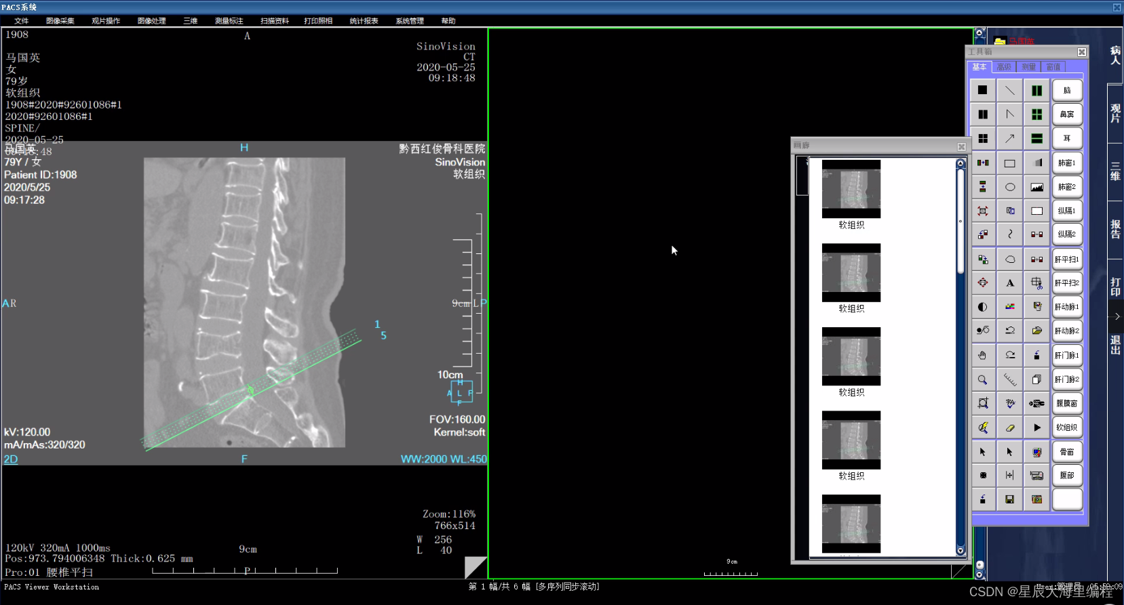The image size is (1124, 605).
Task: Choose the four-pane grid layout icon
Action: [x=982, y=138]
